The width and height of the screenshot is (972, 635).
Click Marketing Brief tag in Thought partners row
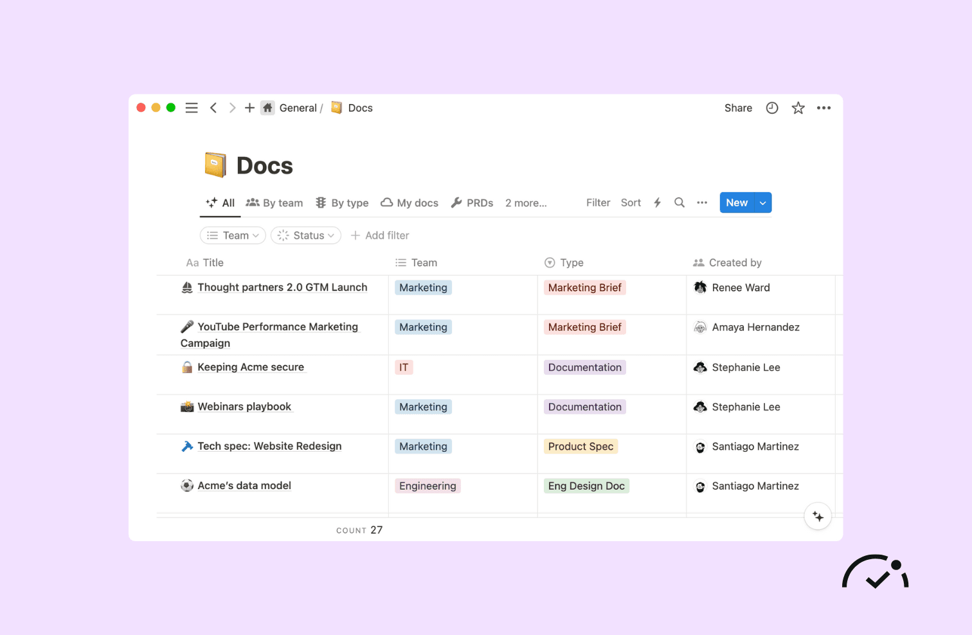click(585, 287)
